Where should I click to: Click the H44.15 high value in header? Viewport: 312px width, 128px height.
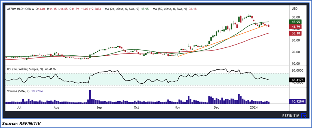(x=52, y=9)
